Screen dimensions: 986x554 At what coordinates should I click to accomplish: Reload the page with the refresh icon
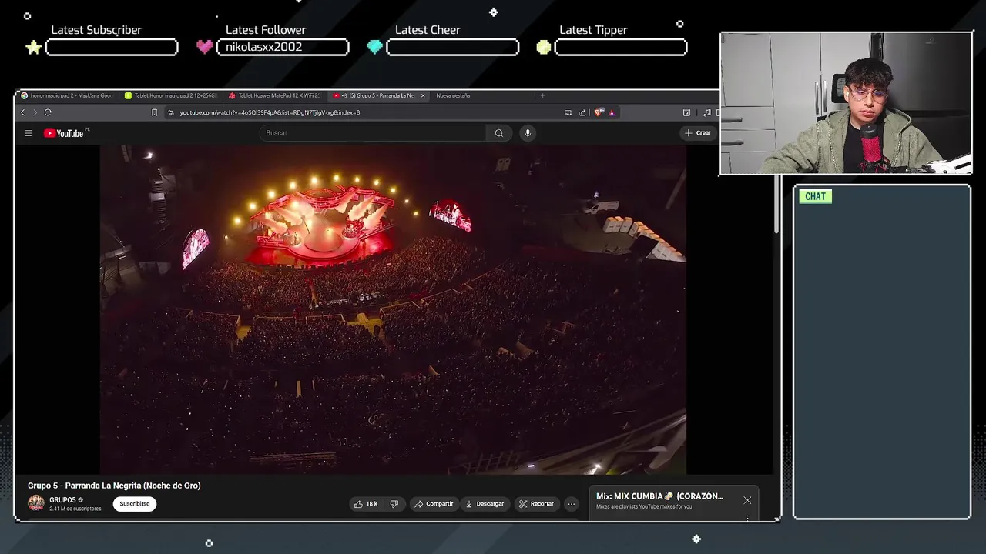[48, 112]
